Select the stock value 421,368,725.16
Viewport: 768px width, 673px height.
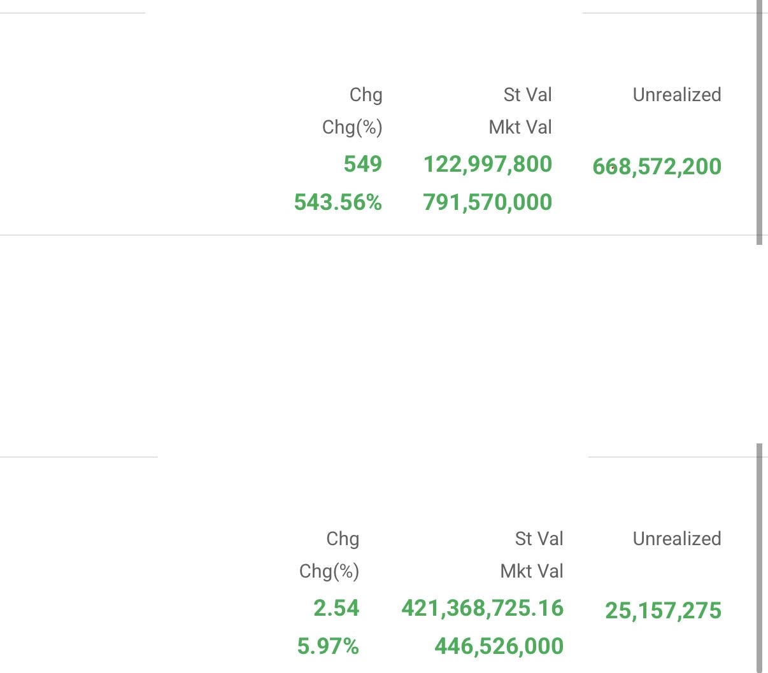click(482, 608)
